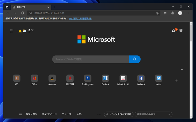Viewport: 196px width, 122px height.
Task: Open the Amazon quick link tile
Action: 52,80
